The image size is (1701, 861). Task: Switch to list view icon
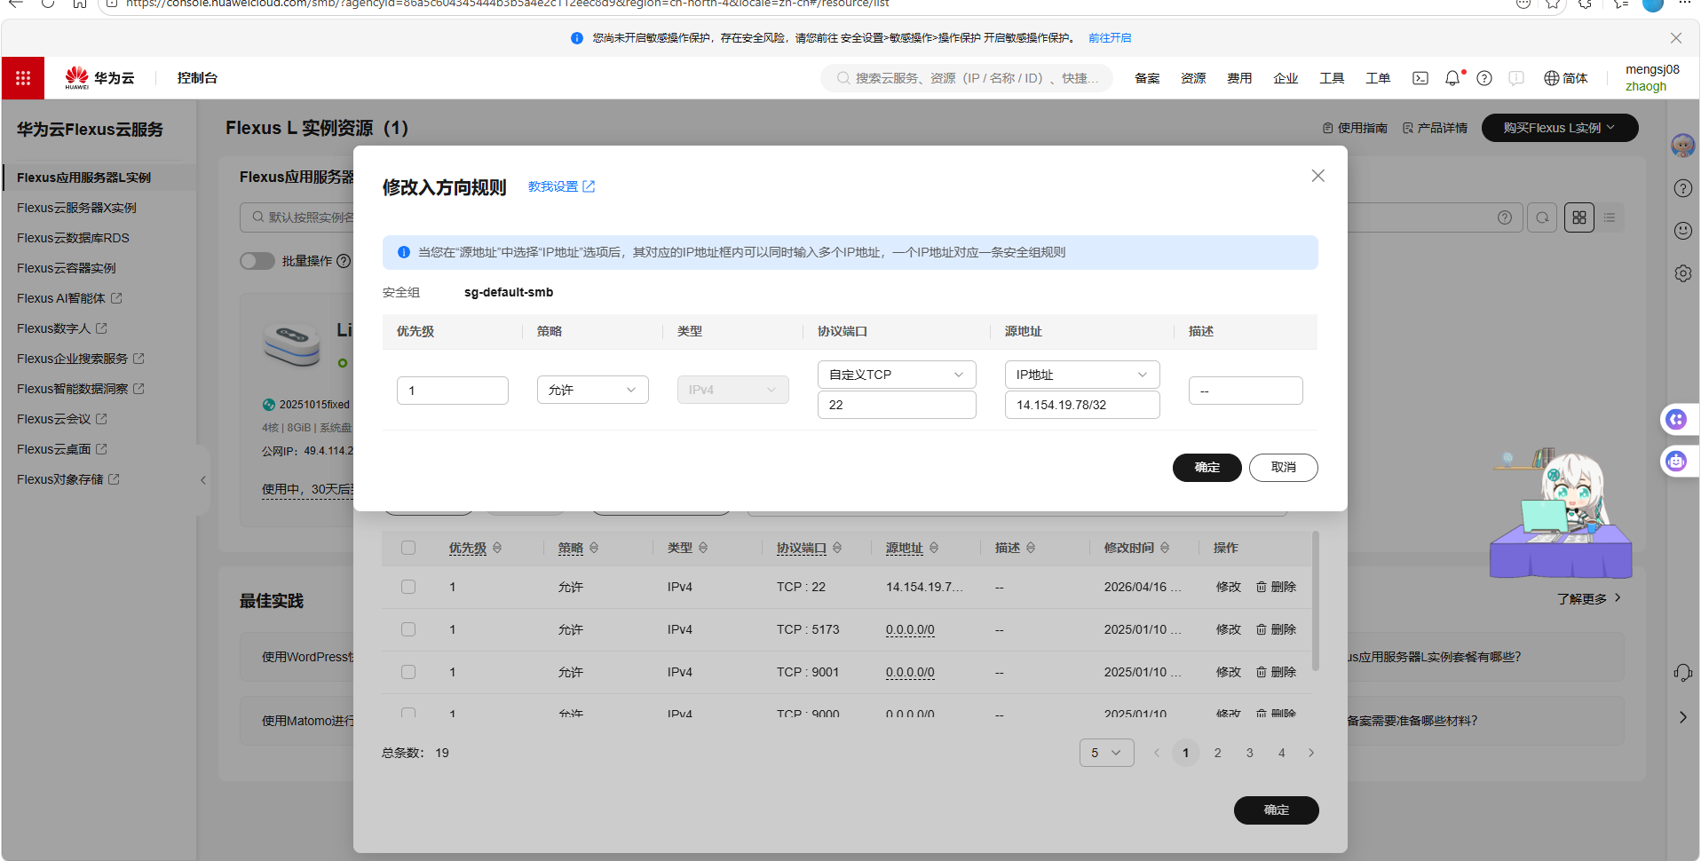pos(1610,217)
